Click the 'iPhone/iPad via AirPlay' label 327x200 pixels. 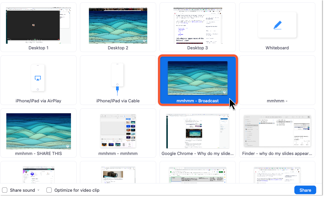coord(38,101)
